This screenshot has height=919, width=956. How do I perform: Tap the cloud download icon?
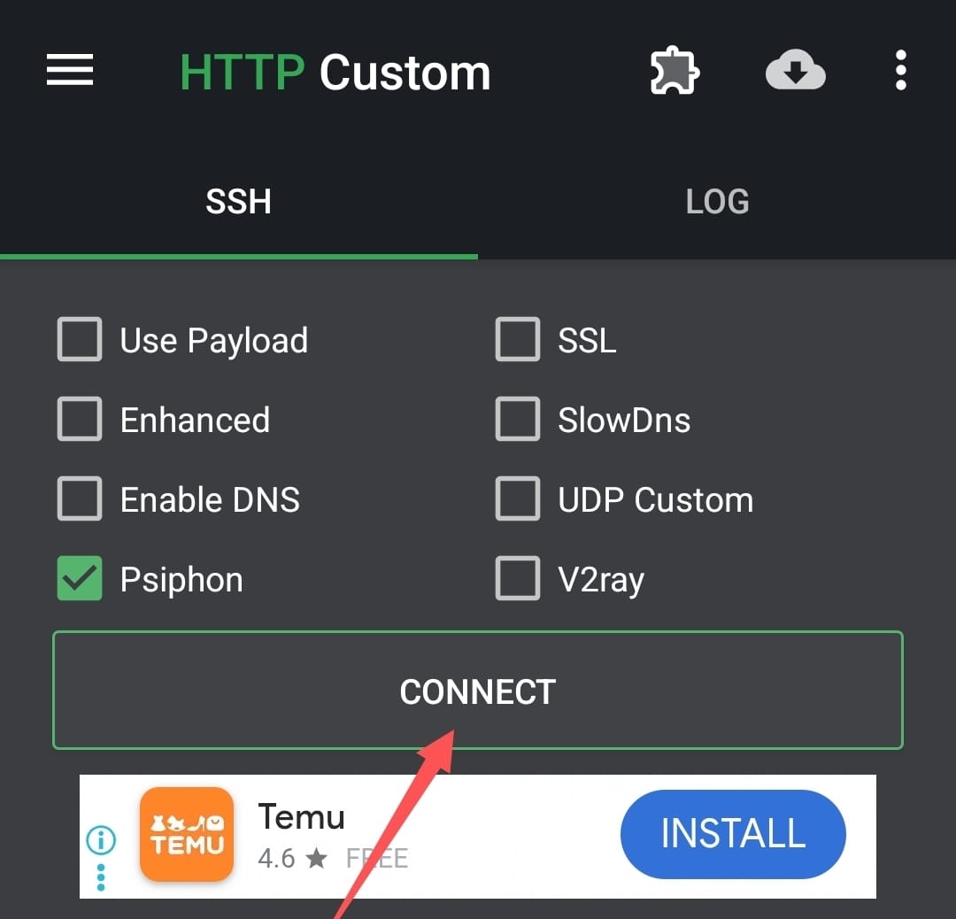click(795, 71)
